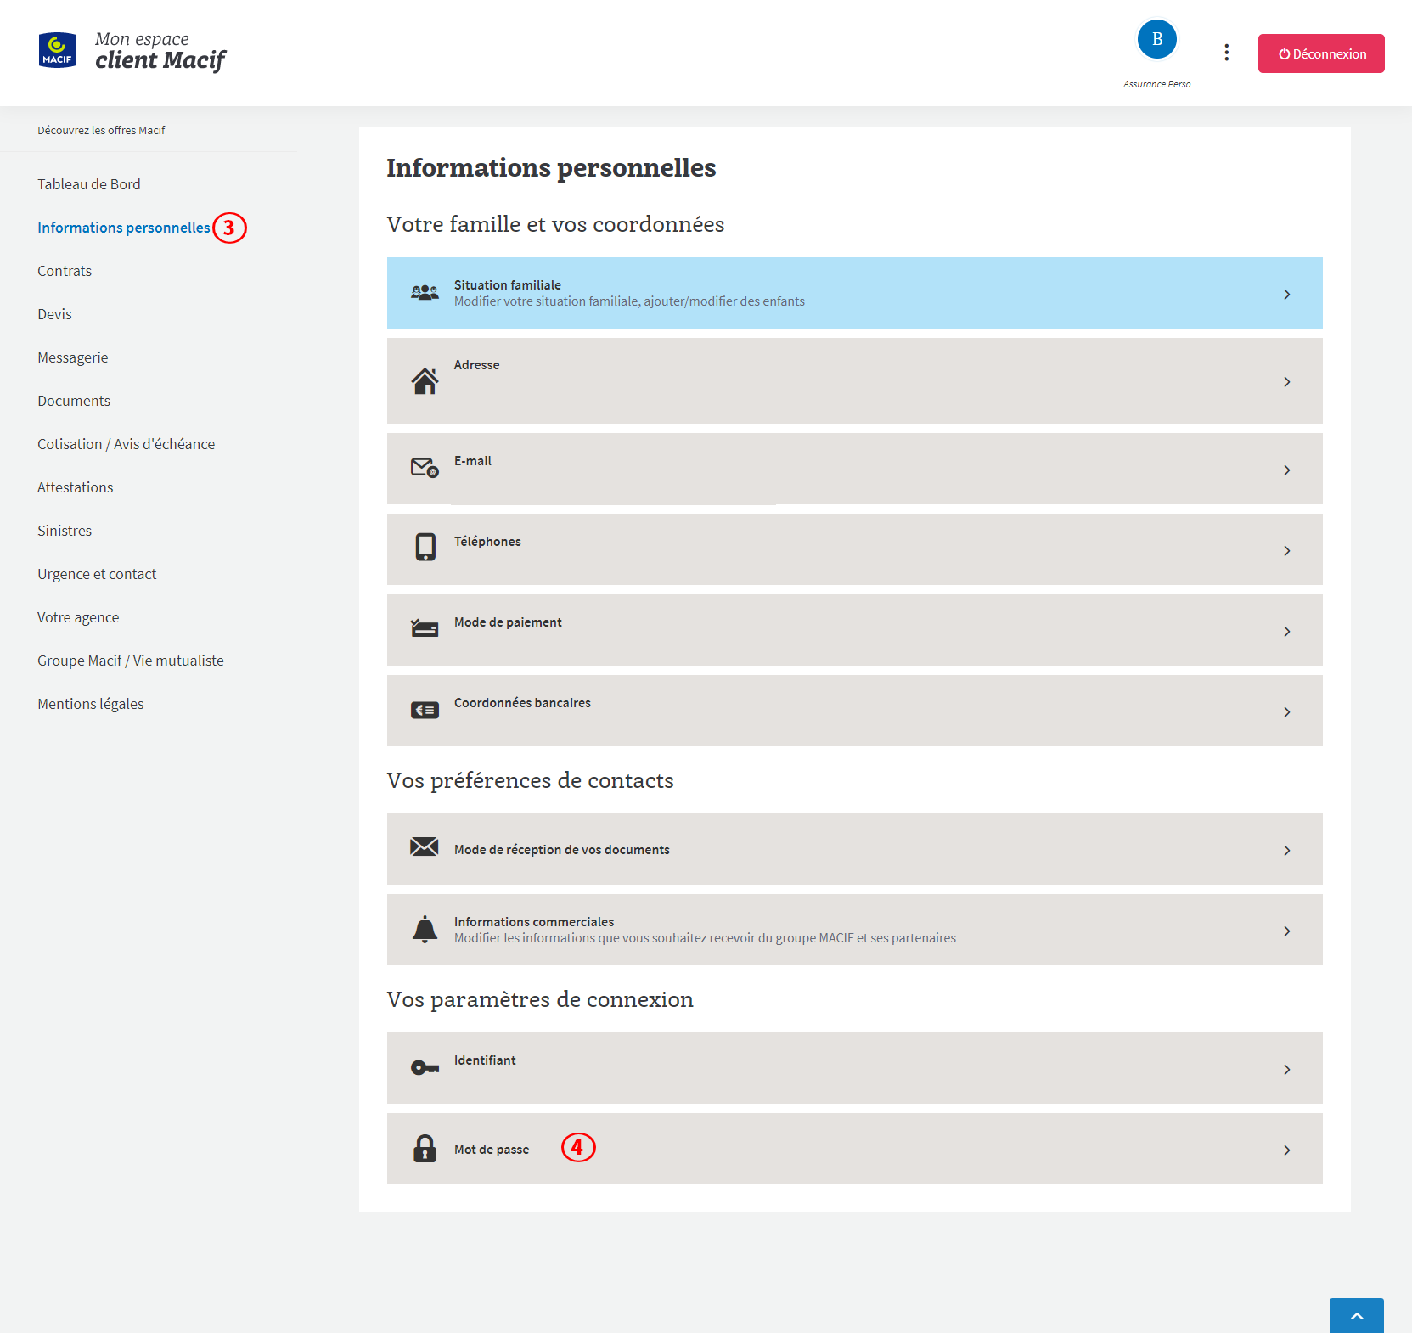Go to Messagerie in the sidebar

73,357
